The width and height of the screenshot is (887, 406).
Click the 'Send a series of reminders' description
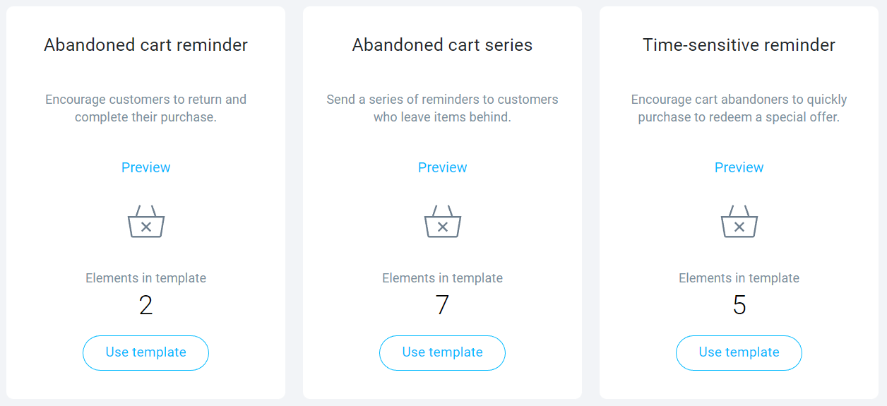pyautogui.click(x=443, y=108)
